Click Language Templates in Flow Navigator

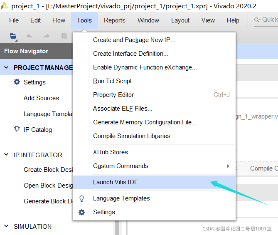pos(48,114)
